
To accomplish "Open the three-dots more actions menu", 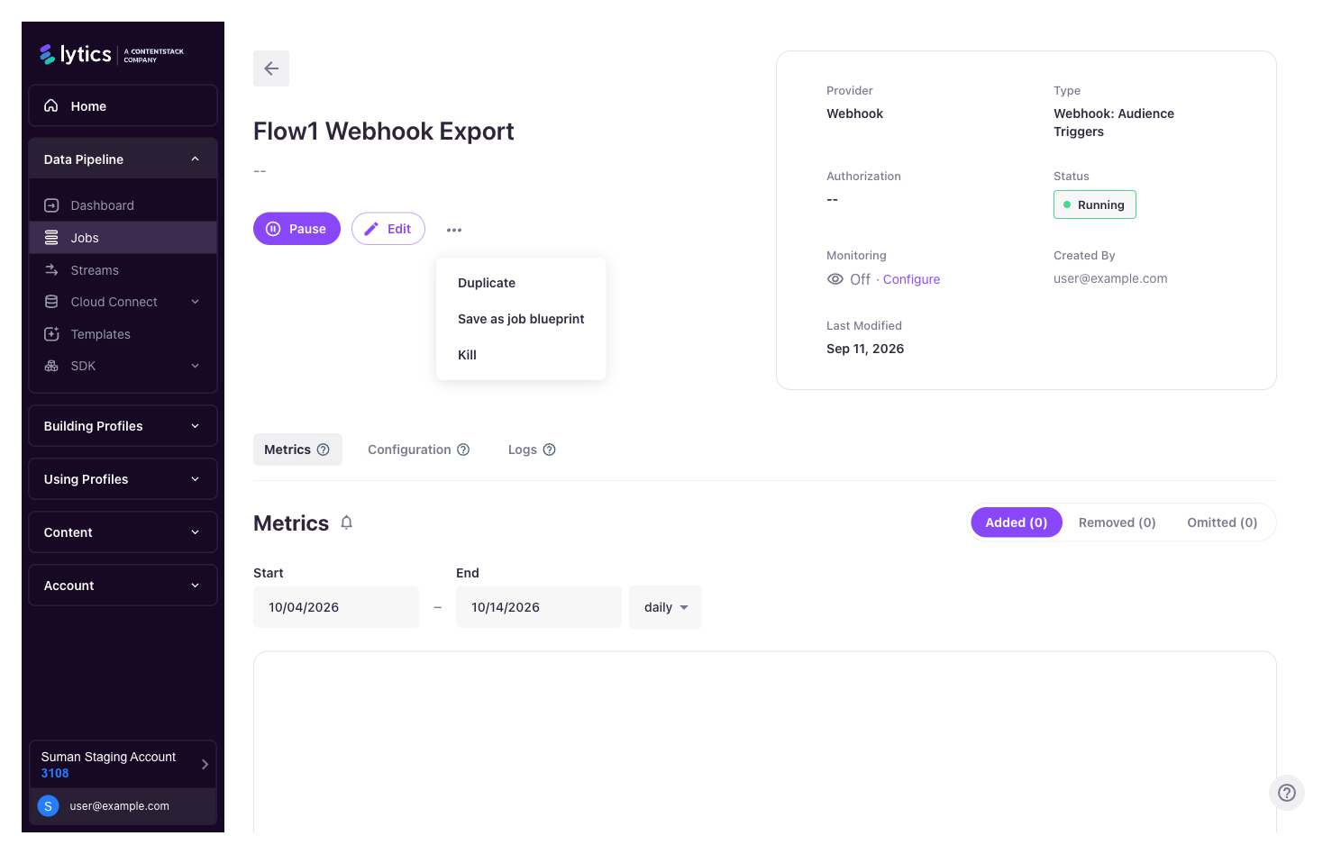I will 454,230.
